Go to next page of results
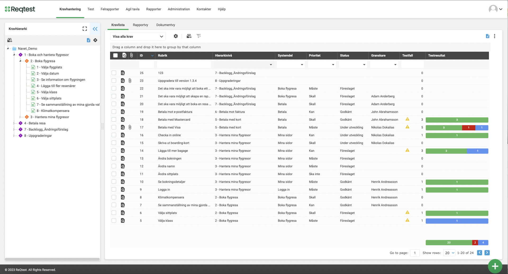508x274 pixels. [x=487, y=253]
